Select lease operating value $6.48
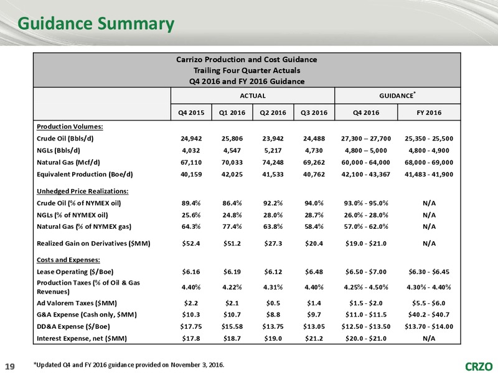The height and width of the screenshot is (373, 498). (314, 272)
